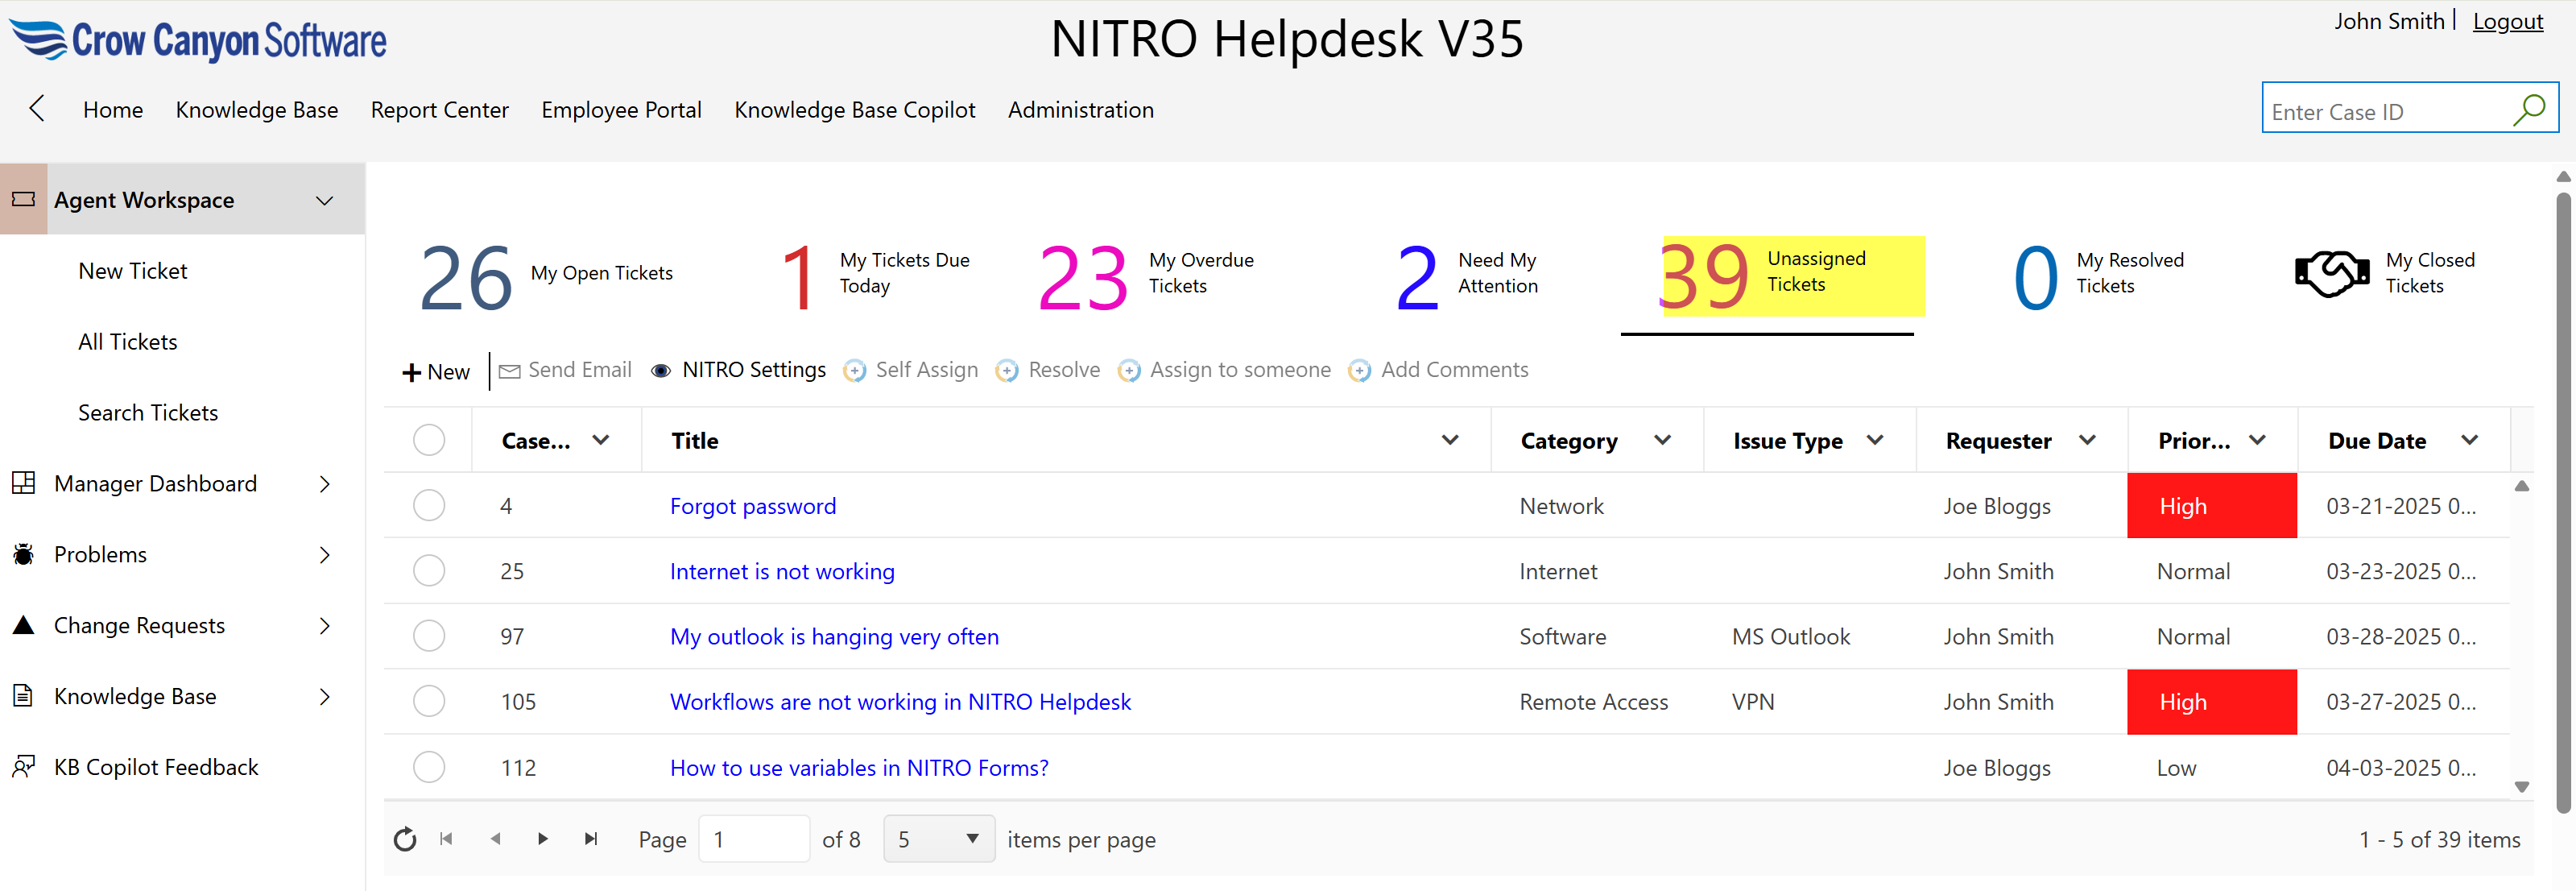Image resolution: width=2576 pixels, height=891 pixels.
Task: Go to last page using pager icon
Action: click(x=591, y=839)
